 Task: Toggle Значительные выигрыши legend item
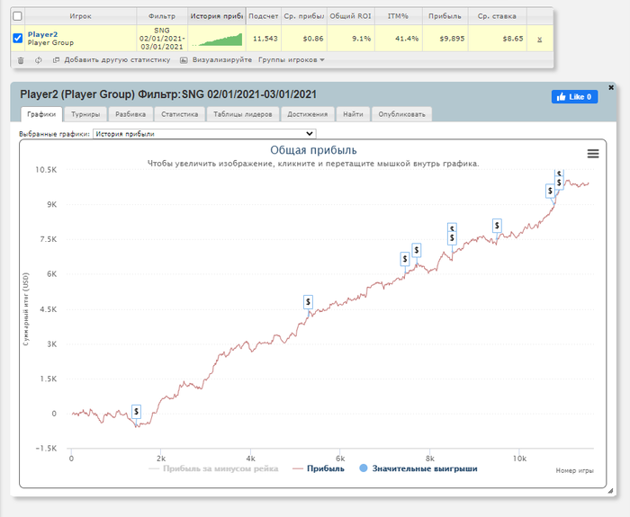click(418, 468)
